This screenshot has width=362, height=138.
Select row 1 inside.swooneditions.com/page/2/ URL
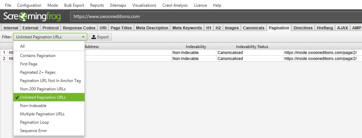tap(321, 53)
